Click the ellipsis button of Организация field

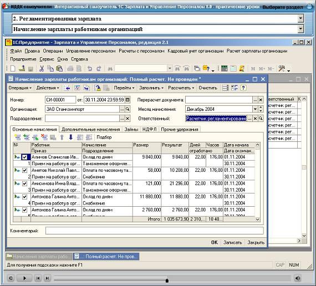pos(122,109)
